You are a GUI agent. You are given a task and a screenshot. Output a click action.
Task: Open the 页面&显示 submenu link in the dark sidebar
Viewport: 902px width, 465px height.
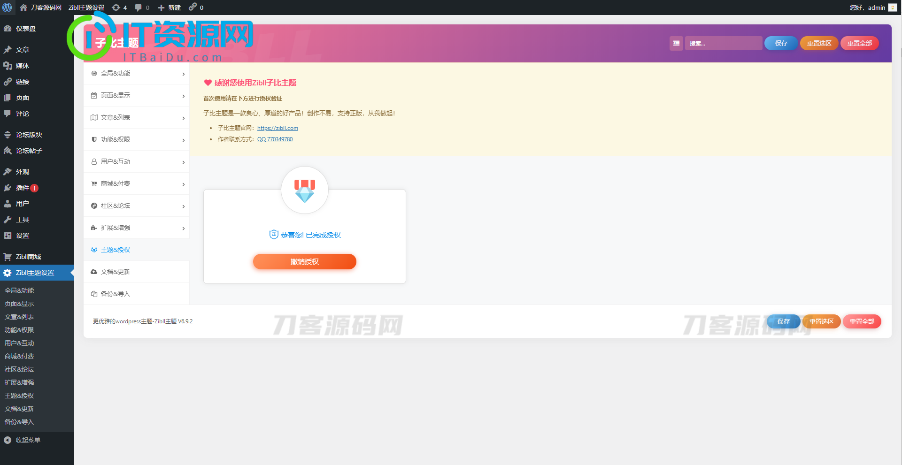(19, 304)
